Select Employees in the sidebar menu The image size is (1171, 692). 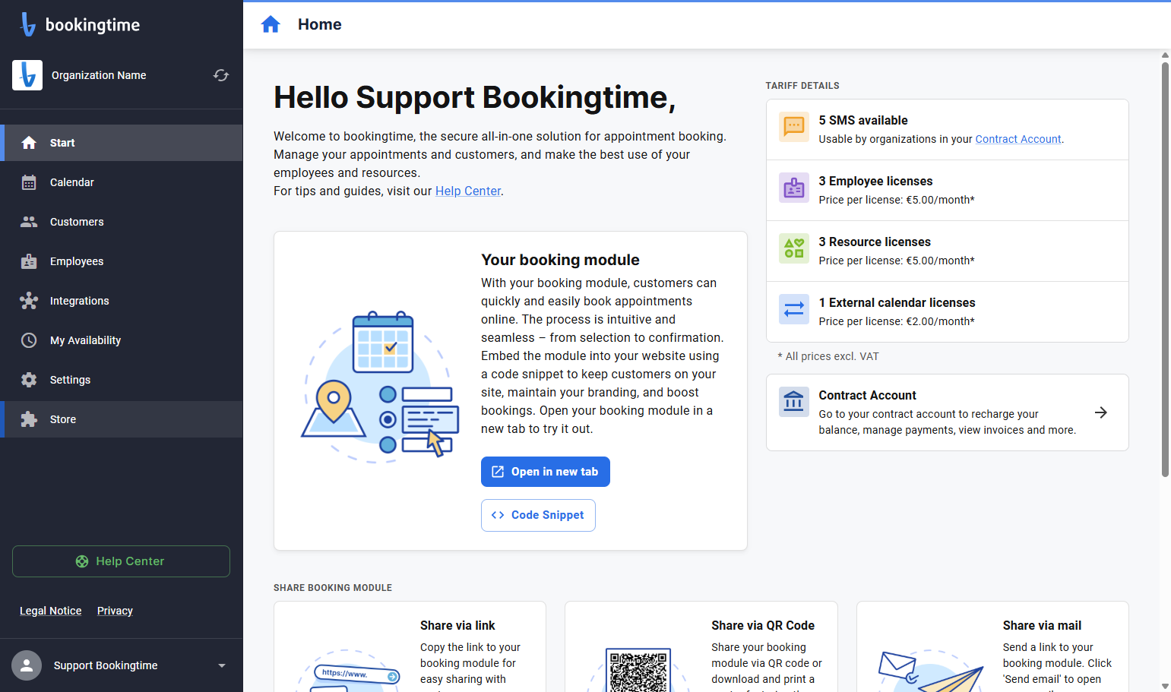(122, 261)
